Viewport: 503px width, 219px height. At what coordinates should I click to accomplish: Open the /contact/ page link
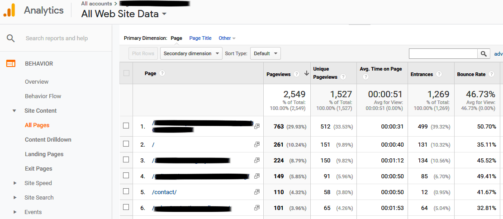164,192
